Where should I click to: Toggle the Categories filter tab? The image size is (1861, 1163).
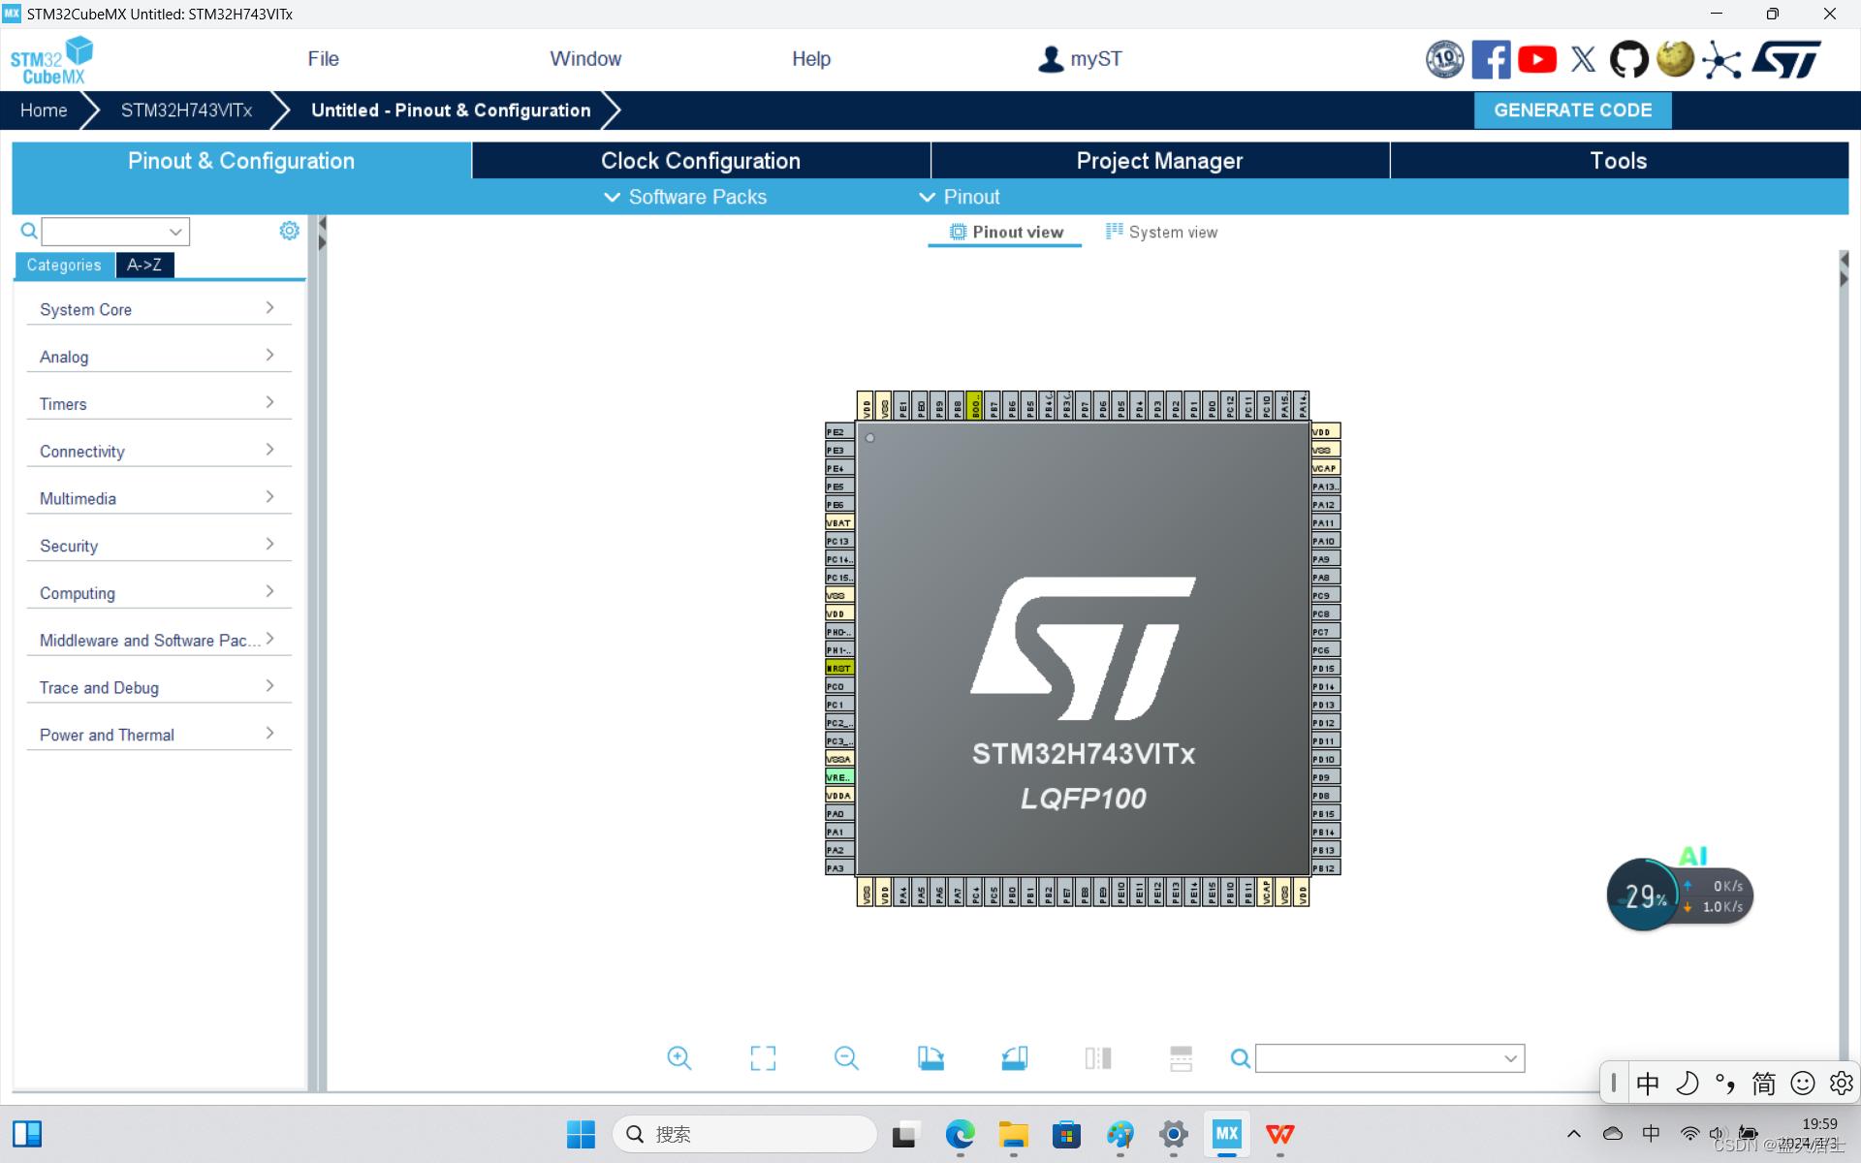(62, 264)
